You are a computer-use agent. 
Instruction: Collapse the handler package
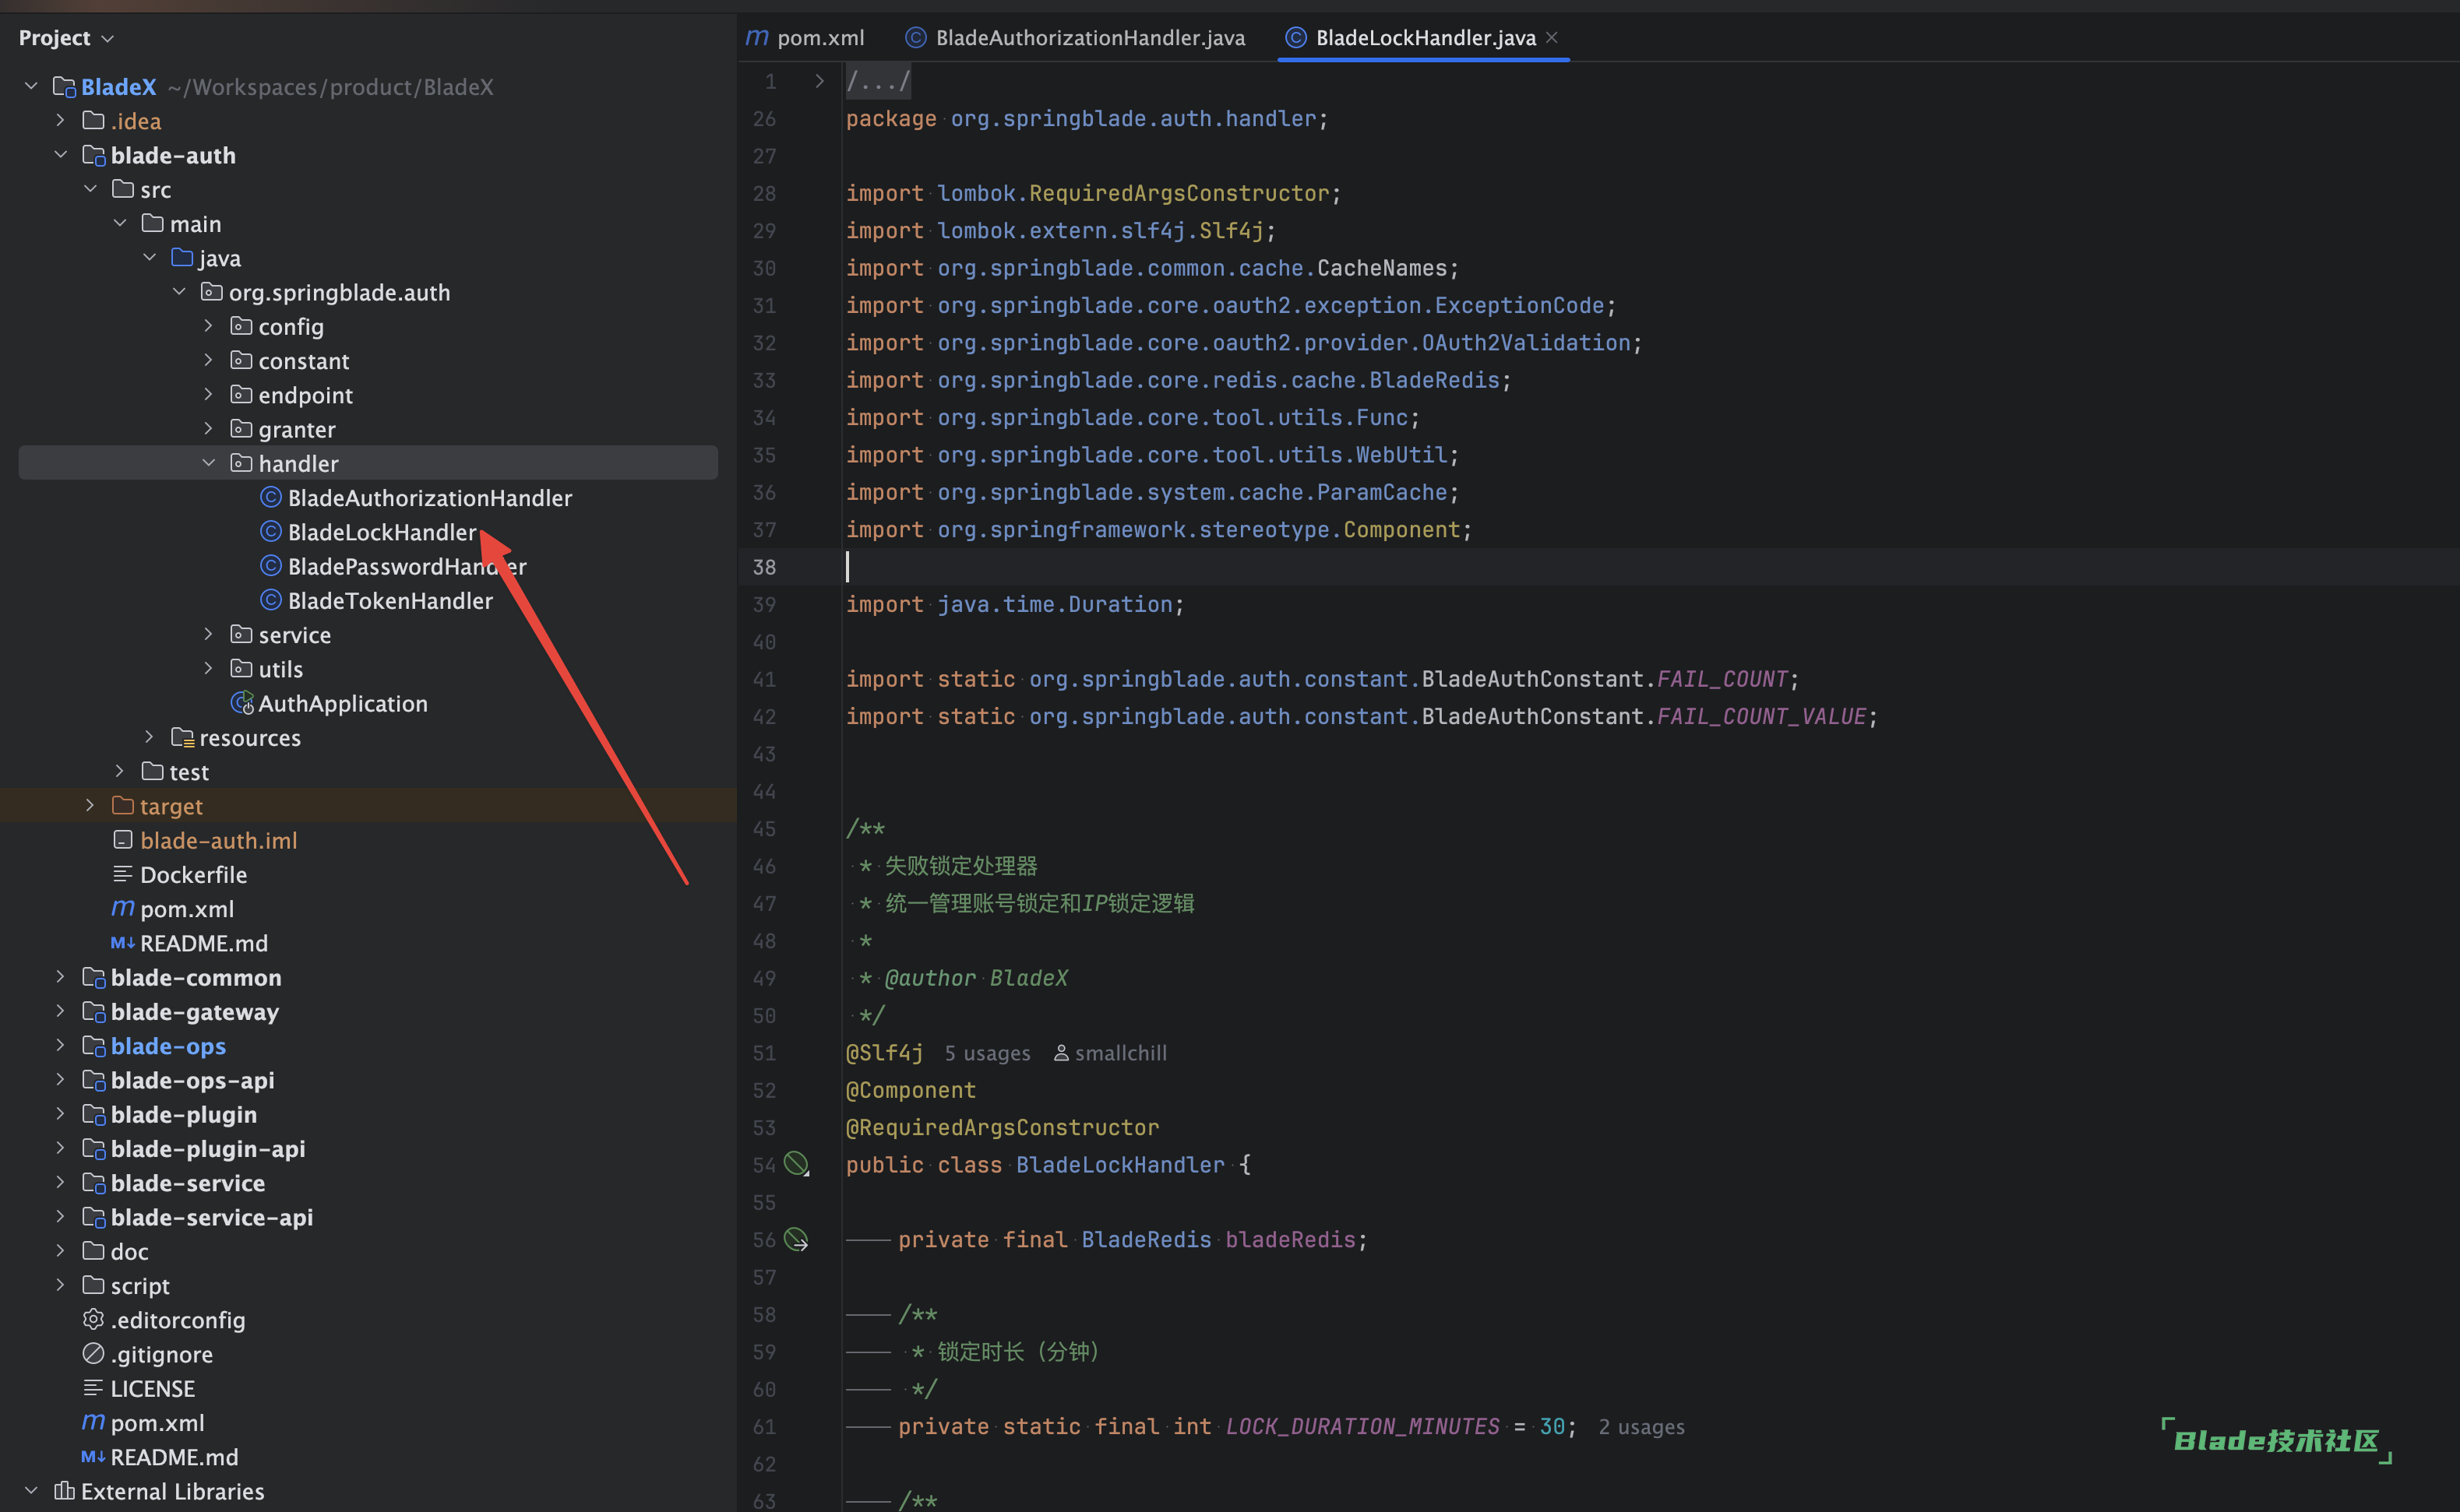tap(208, 463)
